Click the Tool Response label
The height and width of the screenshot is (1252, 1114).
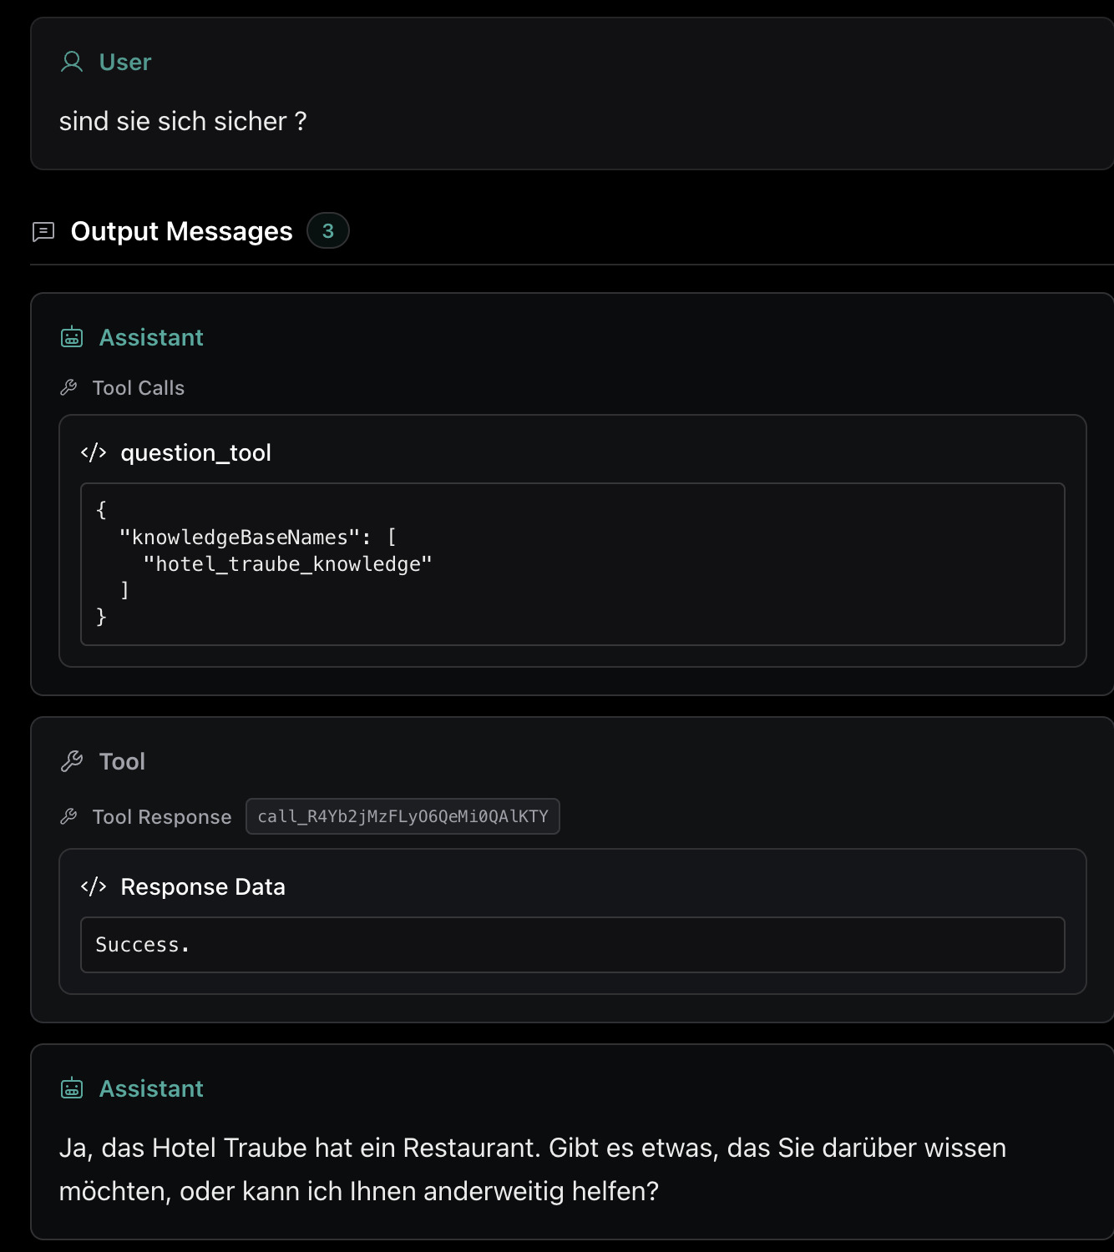coord(162,817)
